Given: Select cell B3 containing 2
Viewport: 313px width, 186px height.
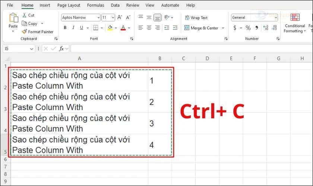Looking at the screenshot, I should click(160, 102).
